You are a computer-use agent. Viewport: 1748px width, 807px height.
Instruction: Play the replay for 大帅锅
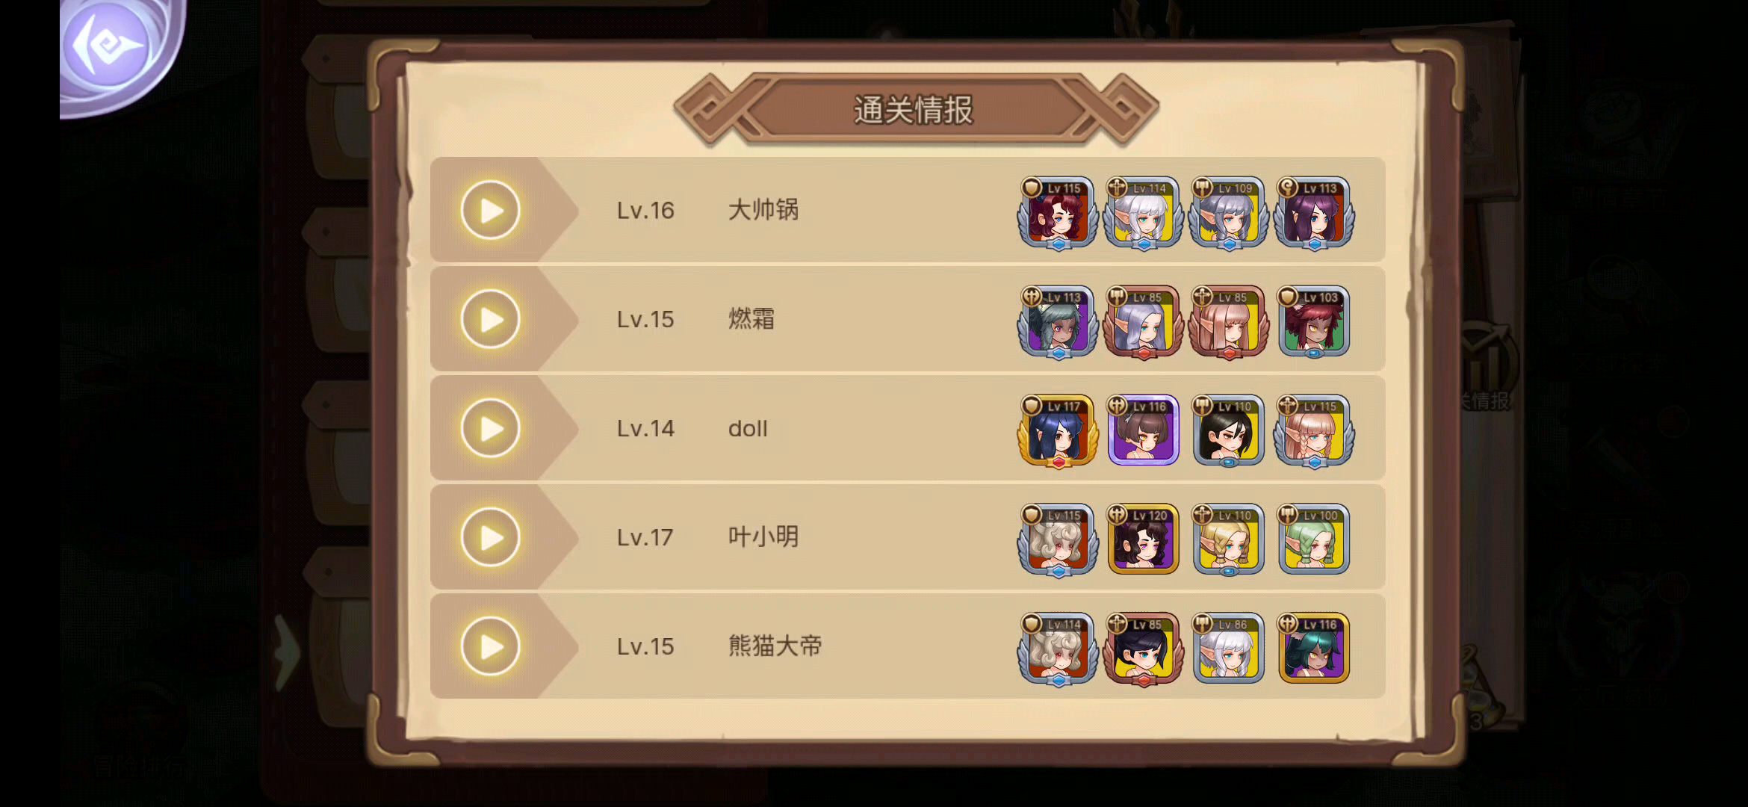coord(490,210)
